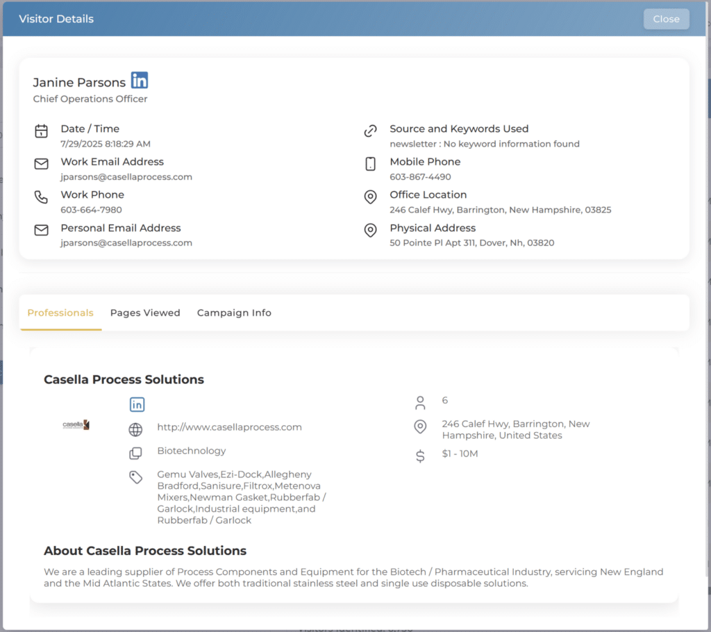Switch to the Pages Viewed tab
The image size is (711, 632).
tap(145, 313)
